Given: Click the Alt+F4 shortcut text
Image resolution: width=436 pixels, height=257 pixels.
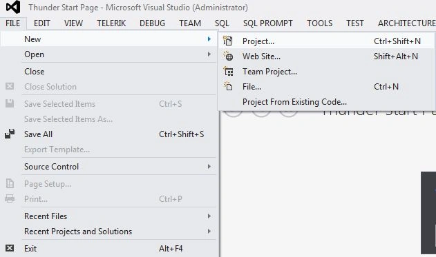Looking at the screenshot, I should 171,249.
